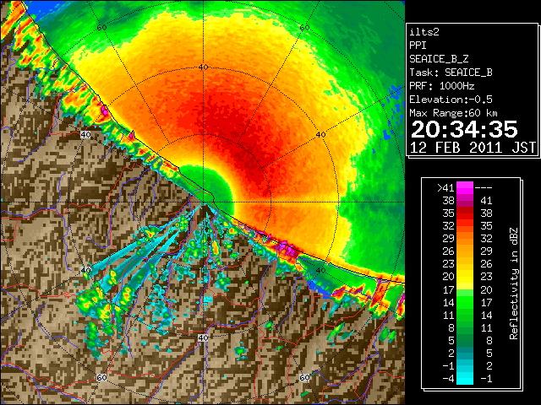The width and height of the screenshot is (541, 405).
Task: Click the 'SEAICE_B_Z' product label
Action: coord(439,59)
